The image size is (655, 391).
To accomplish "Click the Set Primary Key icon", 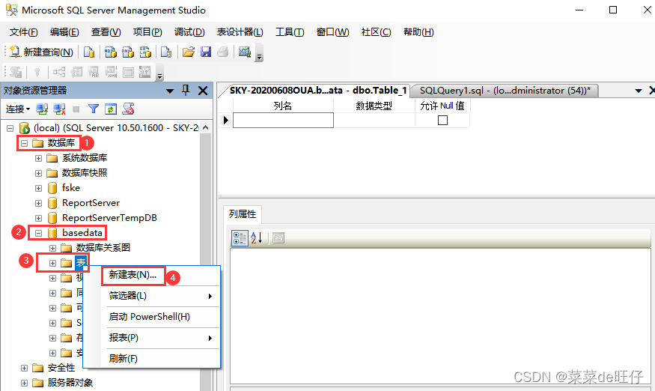I will pos(37,73).
